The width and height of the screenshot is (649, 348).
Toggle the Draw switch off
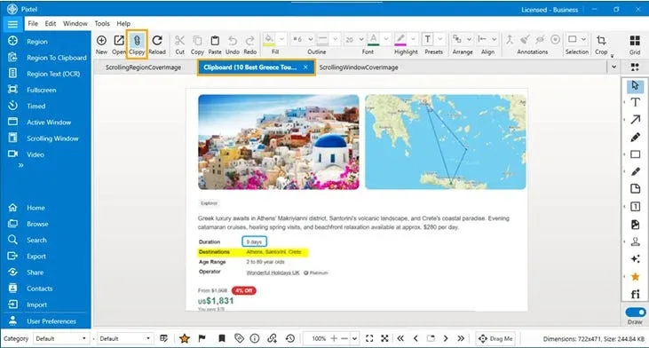click(636, 312)
